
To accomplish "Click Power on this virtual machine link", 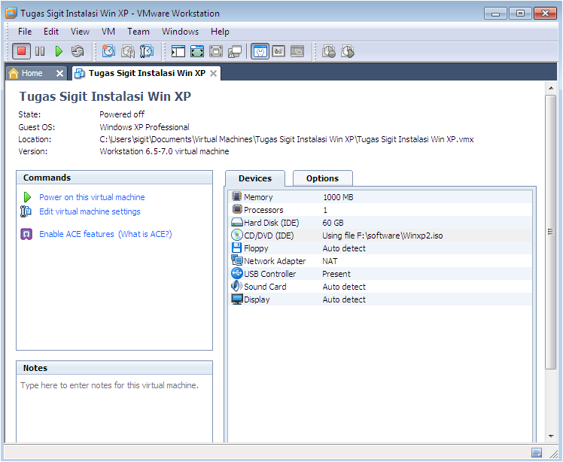I will tap(92, 197).
